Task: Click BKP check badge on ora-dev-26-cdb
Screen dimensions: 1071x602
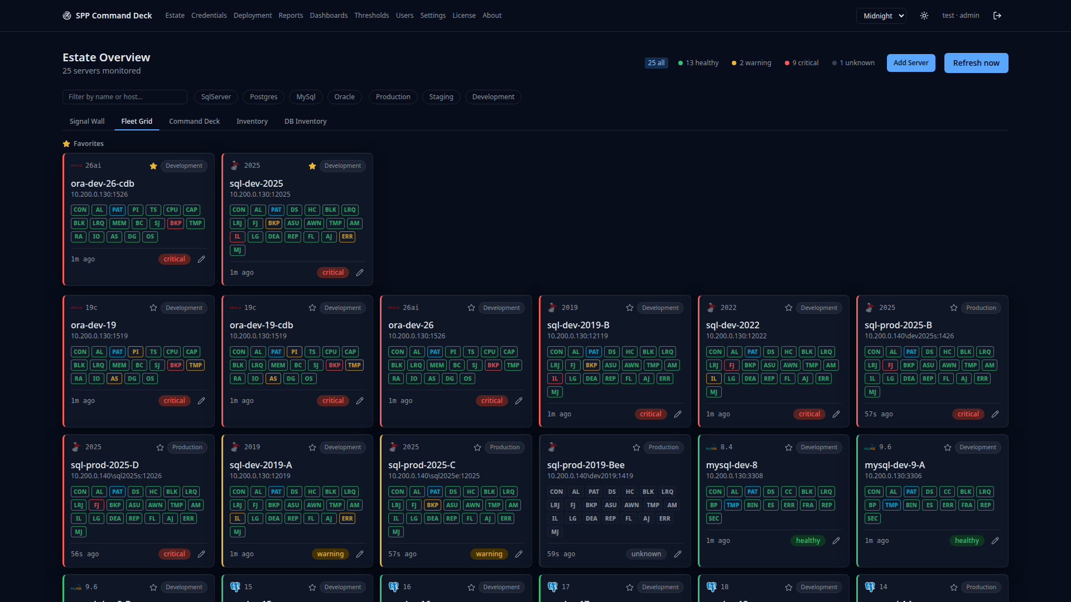Action: click(176, 224)
